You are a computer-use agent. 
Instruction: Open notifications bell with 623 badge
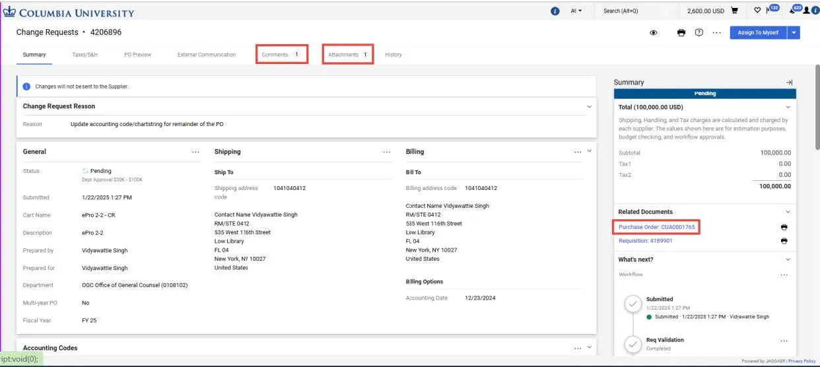tap(794, 10)
